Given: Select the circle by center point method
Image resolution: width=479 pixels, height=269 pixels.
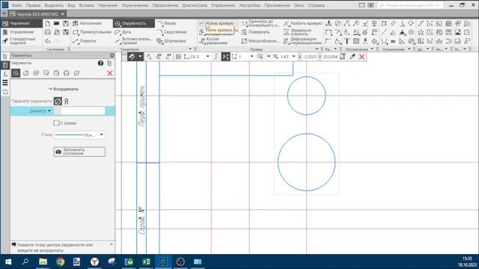Looking at the screenshot, I should coord(16,73).
